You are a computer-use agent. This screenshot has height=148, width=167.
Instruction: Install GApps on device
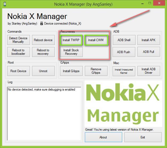coord(71,71)
